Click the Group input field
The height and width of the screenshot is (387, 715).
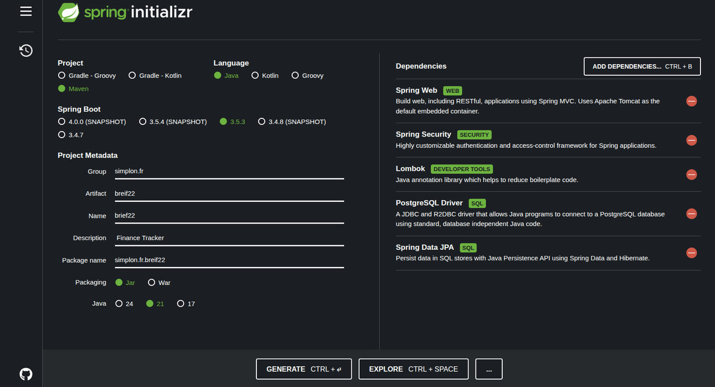229,172
